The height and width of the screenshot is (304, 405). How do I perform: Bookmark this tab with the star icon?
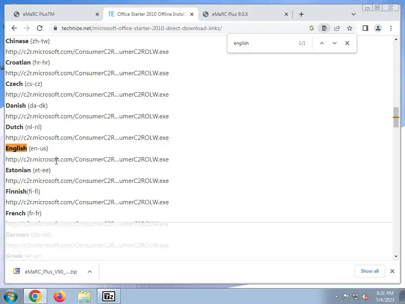350,28
